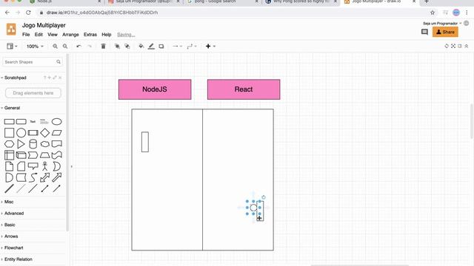The width and height of the screenshot is (474, 266).
Task: Reload the browser page
Action: pos(28,13)
